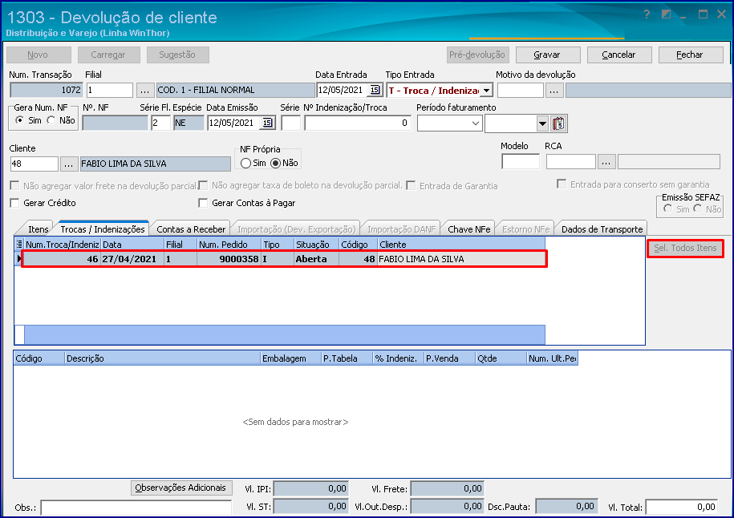This screenshot has width=734, height=518.
Task: Click the Obs. text input field
Action: (x=136, y=508)
